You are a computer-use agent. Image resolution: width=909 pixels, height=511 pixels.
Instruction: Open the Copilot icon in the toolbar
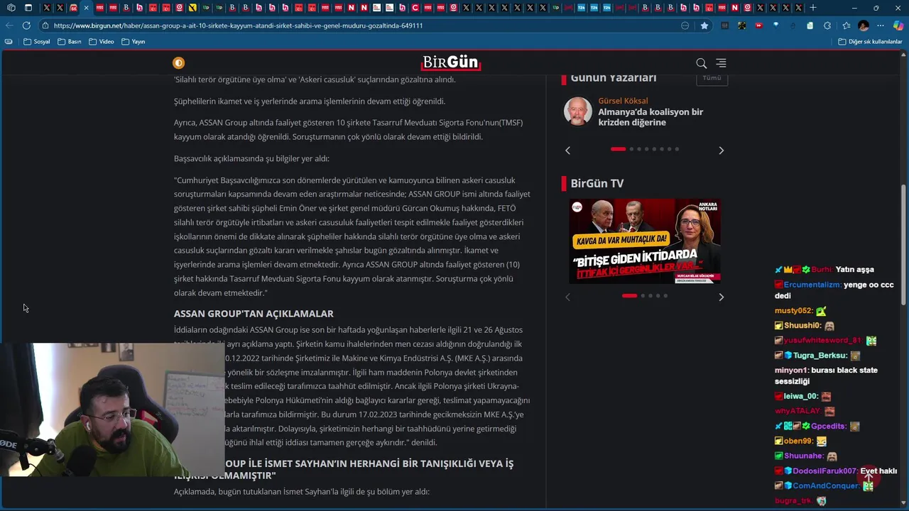(898, 26)
